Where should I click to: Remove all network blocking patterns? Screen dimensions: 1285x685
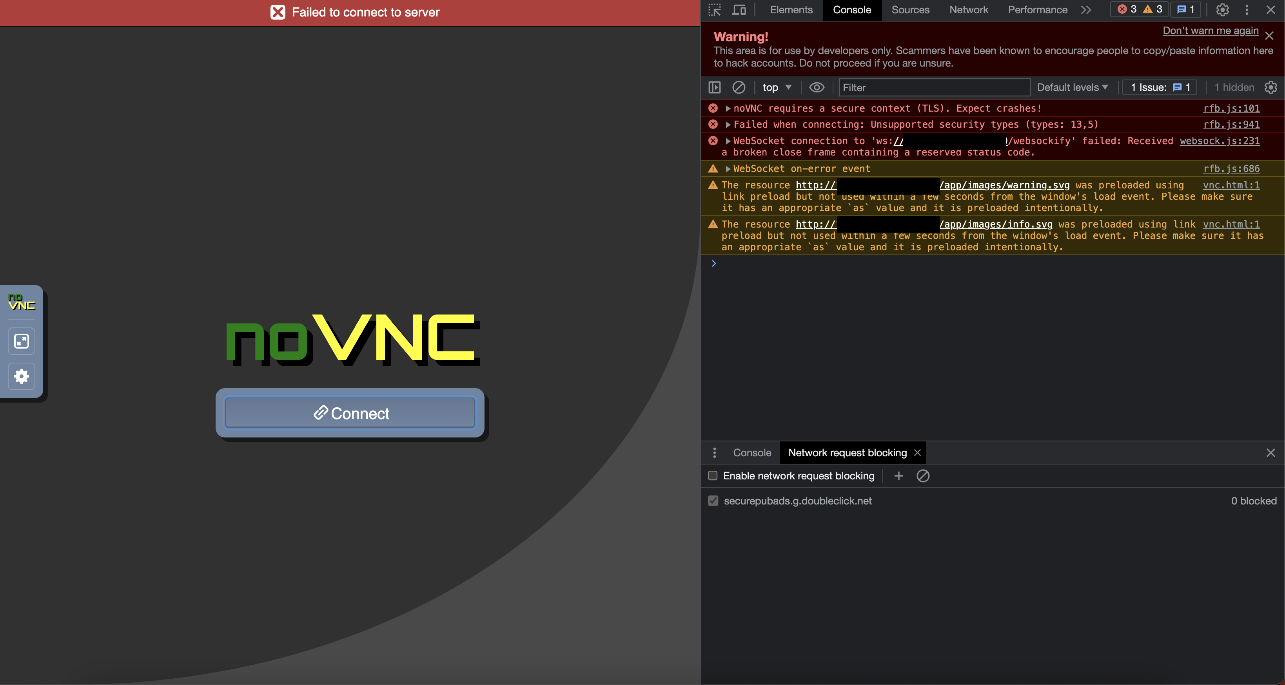point(923,475)
